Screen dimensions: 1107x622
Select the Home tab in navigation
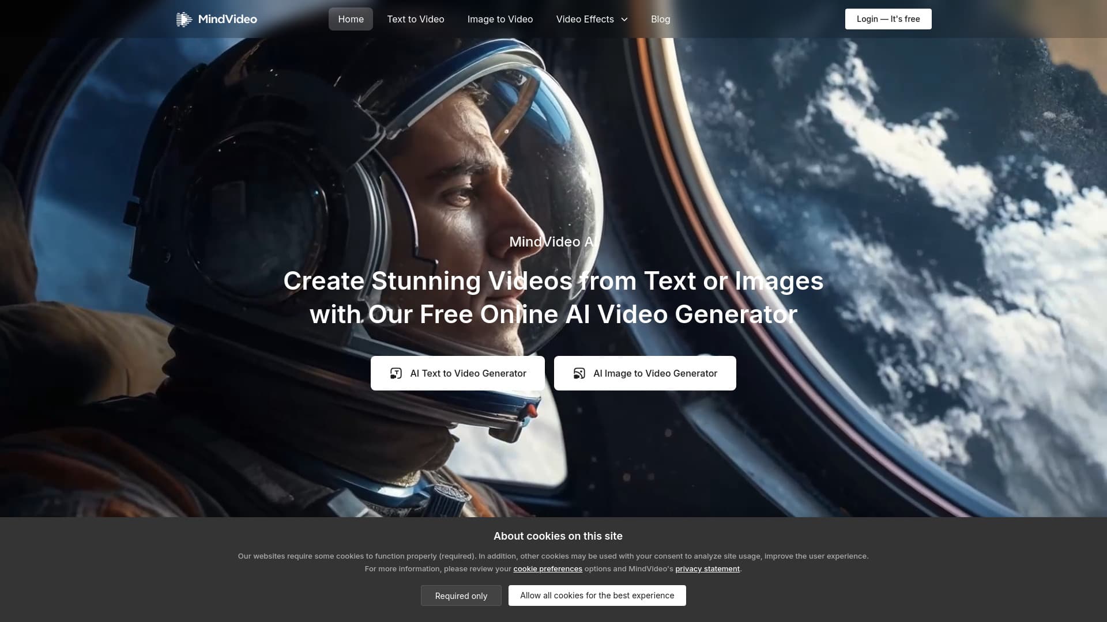click(x=350, y=19)
